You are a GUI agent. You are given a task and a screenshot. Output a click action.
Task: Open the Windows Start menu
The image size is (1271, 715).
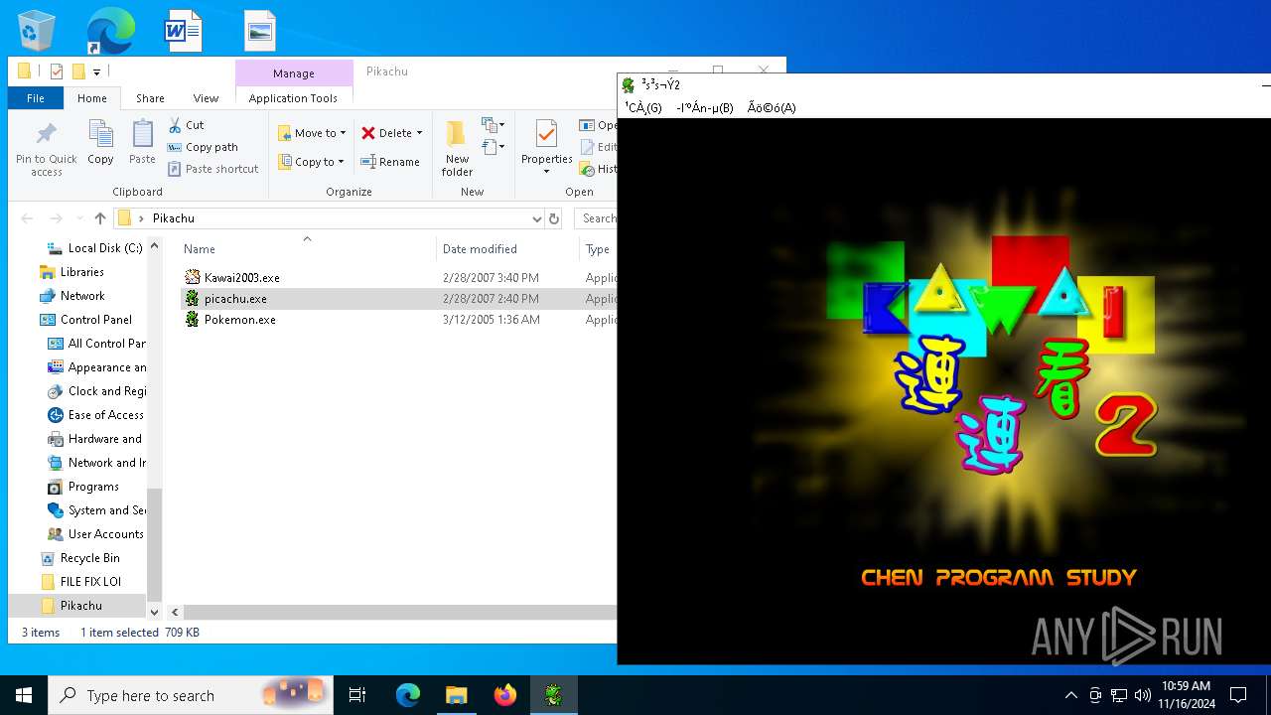(x=24, y=695)
